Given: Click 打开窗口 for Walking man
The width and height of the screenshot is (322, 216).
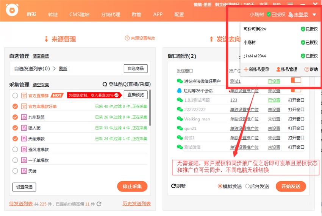Looking at the screenshot, I should coord(296,119).
